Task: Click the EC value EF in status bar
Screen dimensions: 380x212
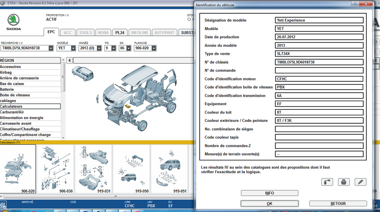Action: tap(171, 206)
